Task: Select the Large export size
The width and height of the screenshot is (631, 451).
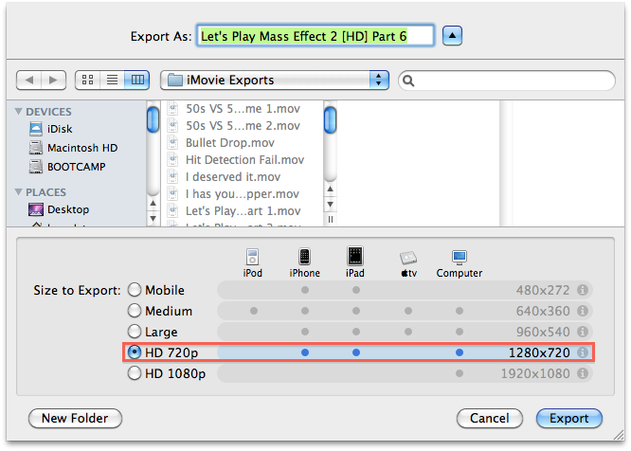Action: [x=135, y=332]
